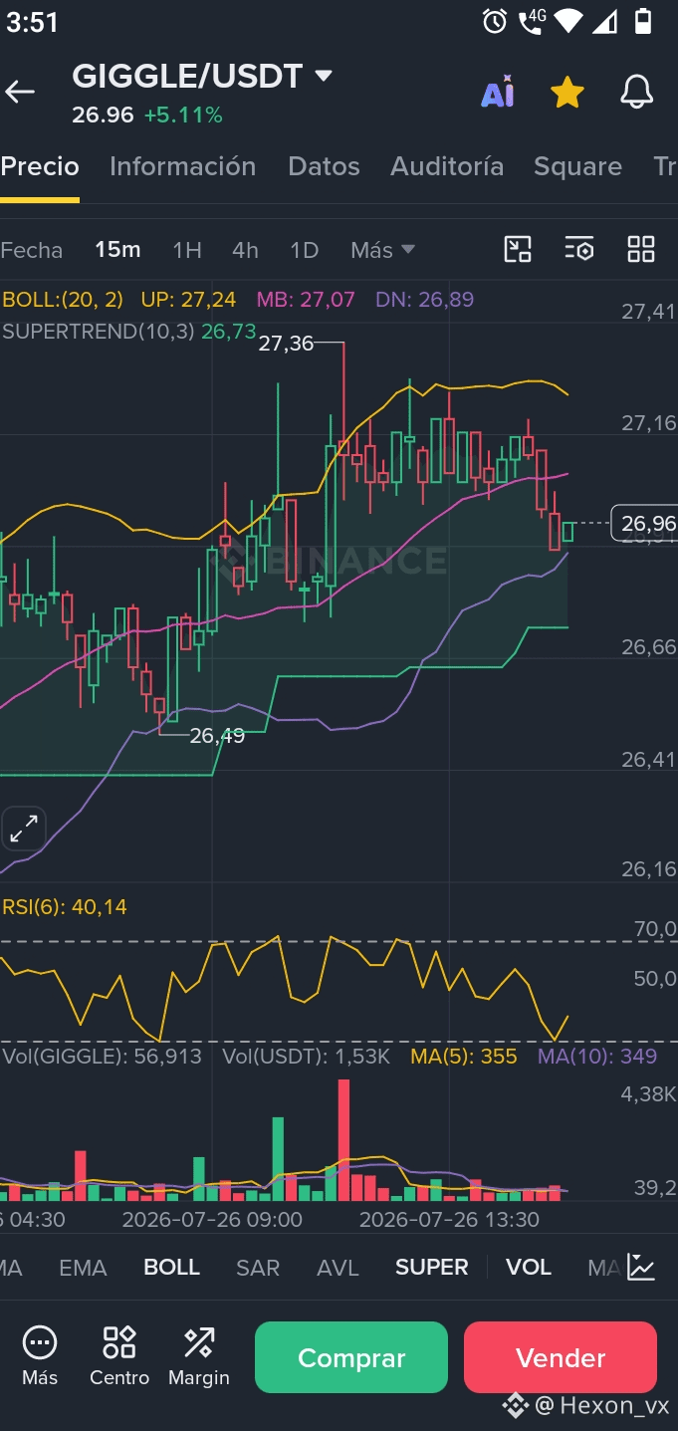
Task: Select the 1H timeframe
Action: 187,250
